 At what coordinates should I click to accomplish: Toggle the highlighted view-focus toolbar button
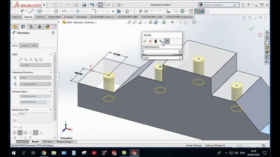coord(197,11)
